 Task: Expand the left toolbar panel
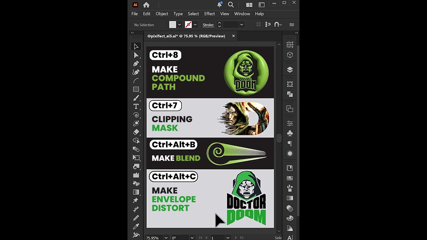132,33
